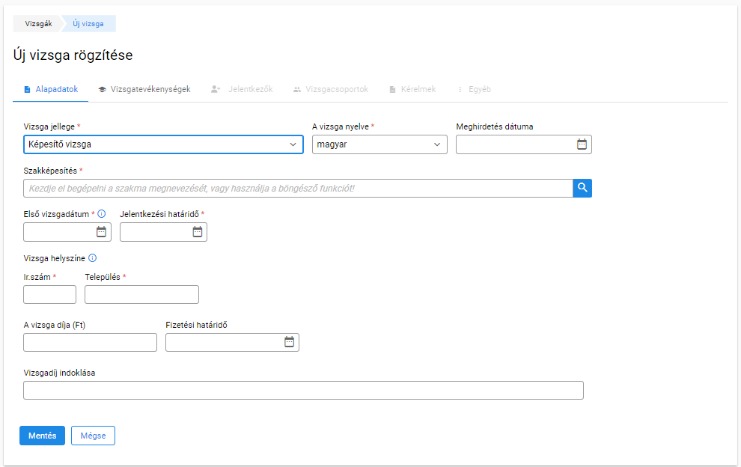Viewport: 741px width, 467px height.
Task: Go to Vizsgák in the breadcrumb
Action: click(38, 24)
